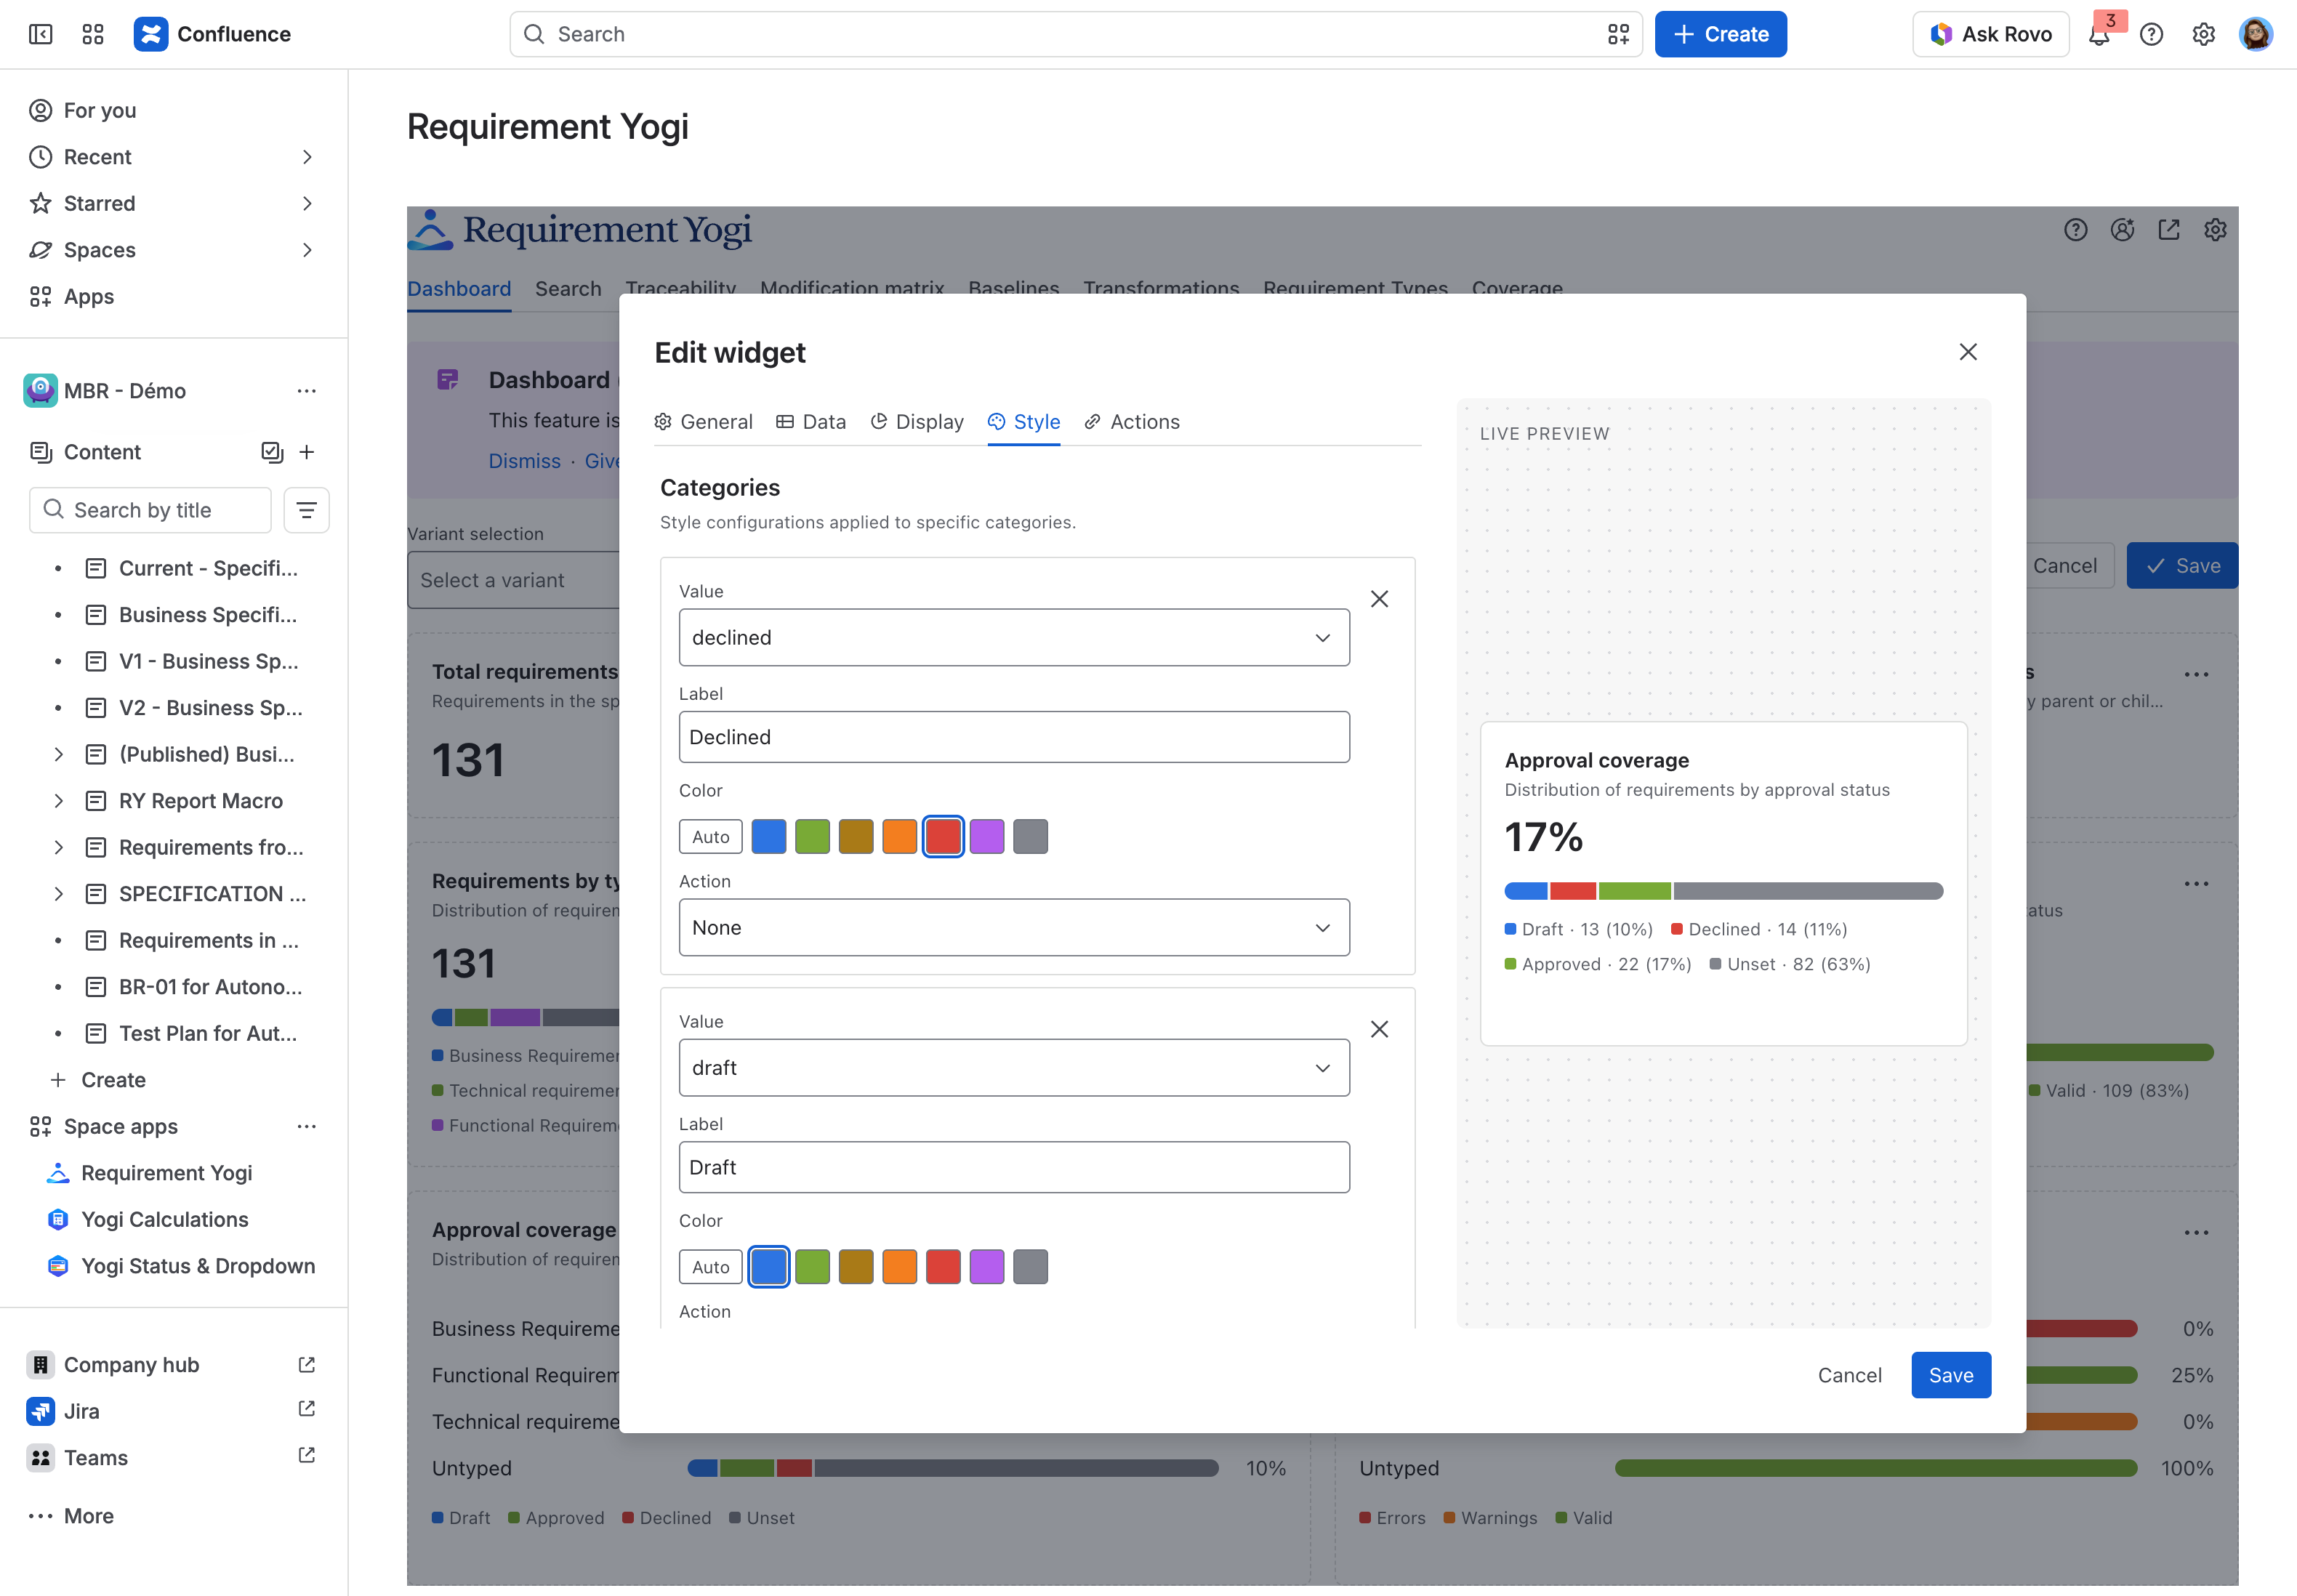
Task: Open Space apps ellipsis menu
Action: click(x=306, y=1126)
